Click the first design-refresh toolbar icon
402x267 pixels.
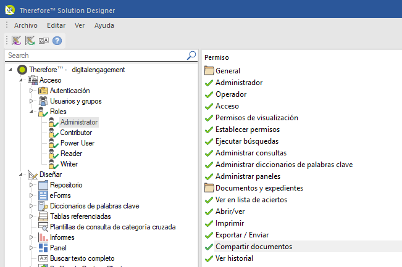(x=17, y=41)
